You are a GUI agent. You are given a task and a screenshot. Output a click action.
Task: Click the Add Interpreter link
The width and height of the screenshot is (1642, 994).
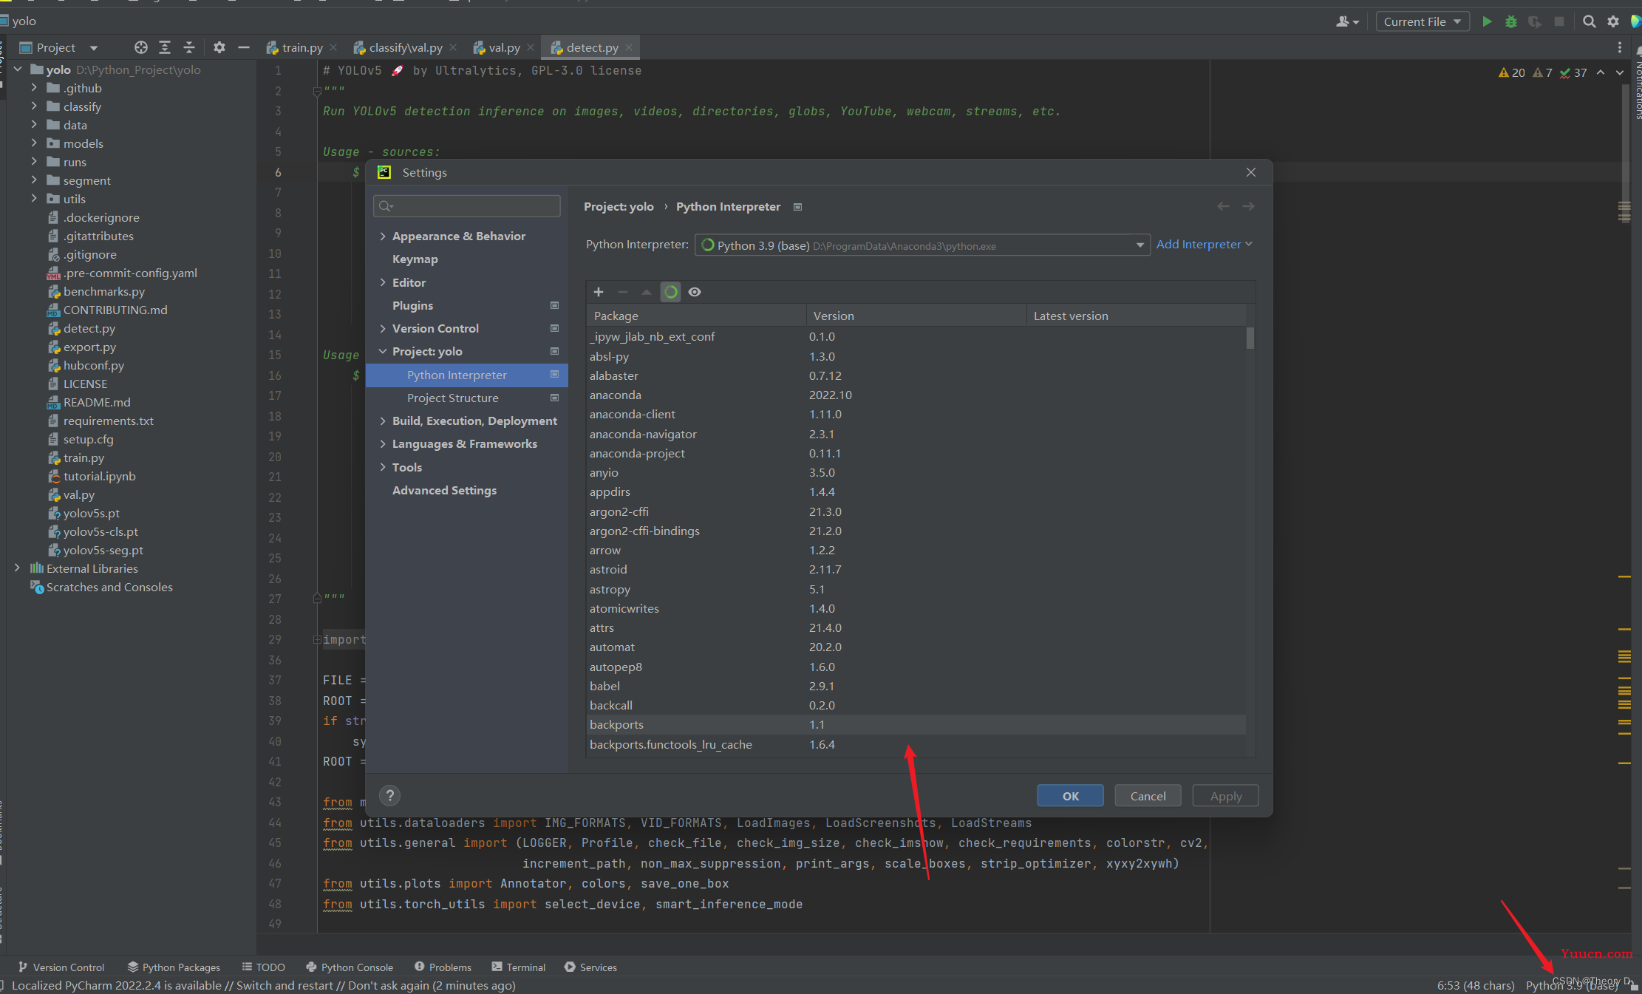tap(1204, 244)
